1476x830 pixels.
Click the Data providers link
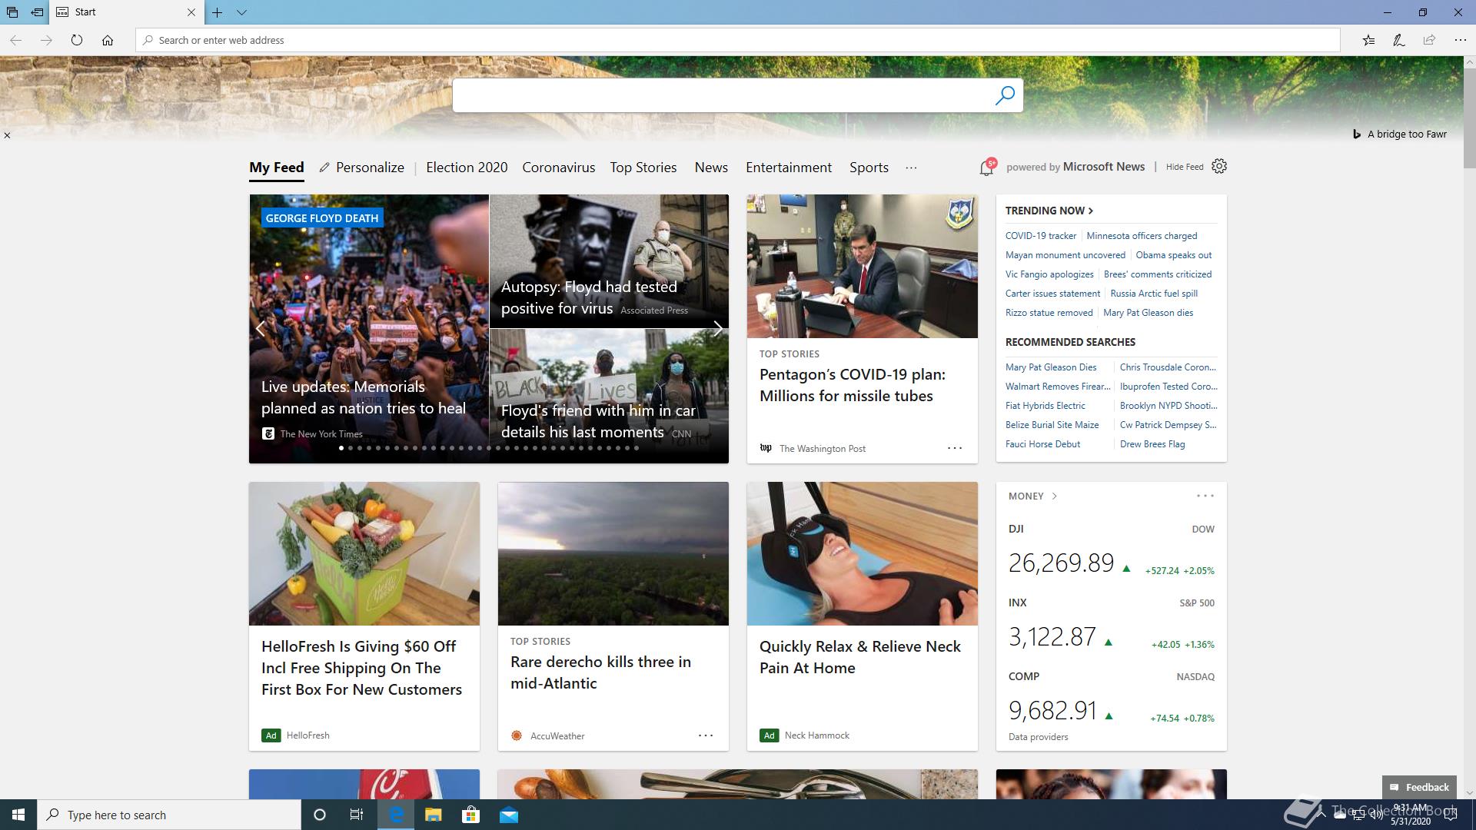(1038, 737)
